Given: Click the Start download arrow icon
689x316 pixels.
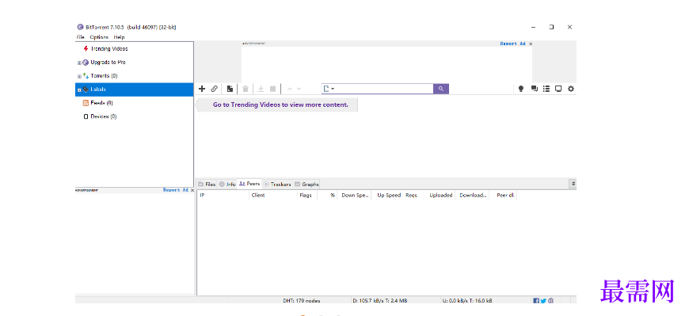Looking at the screenshot, I should (261, 89).
